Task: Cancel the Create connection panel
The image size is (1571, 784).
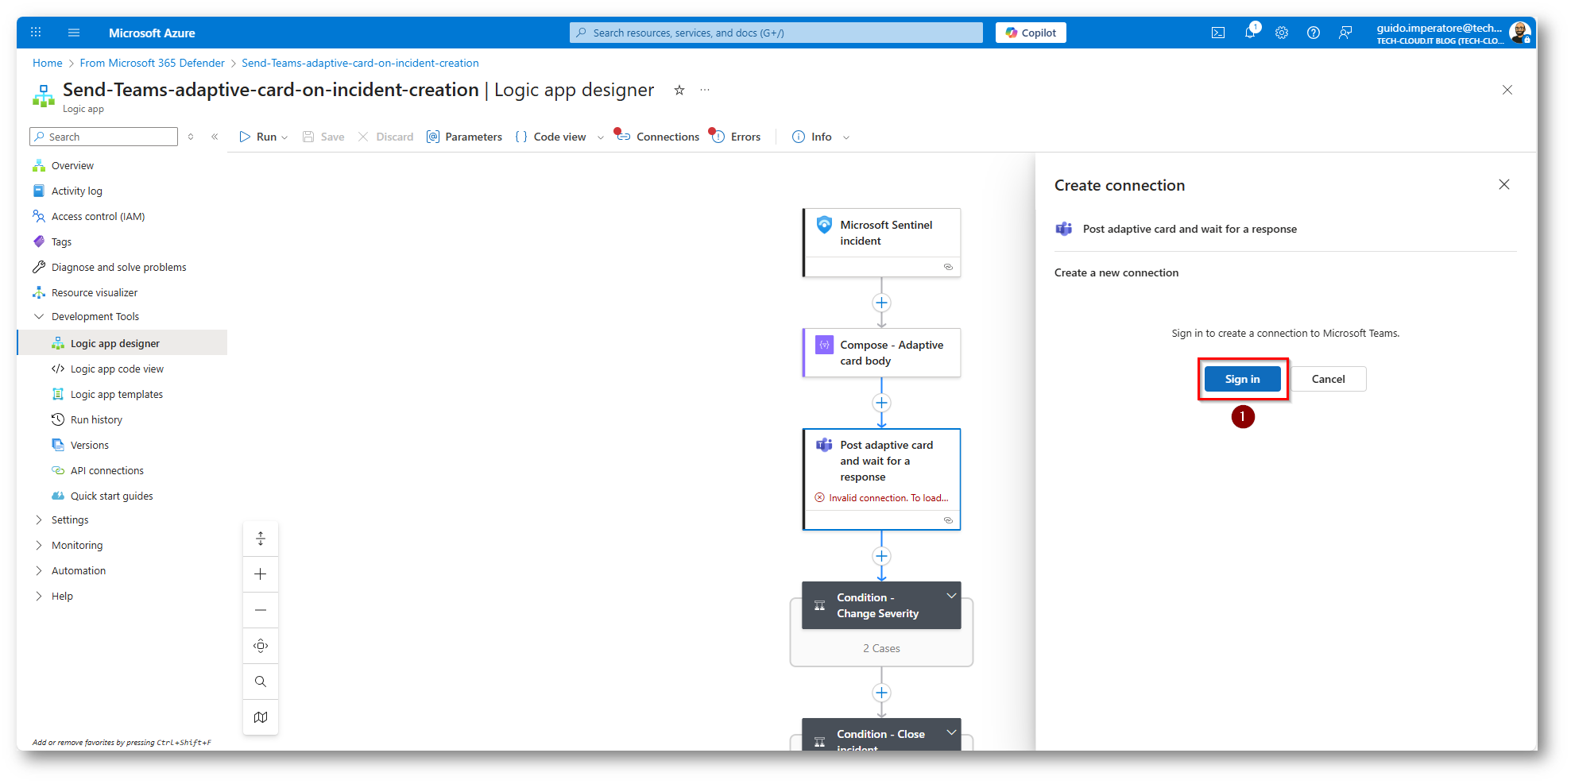Action: click(x=1328, y=379)
